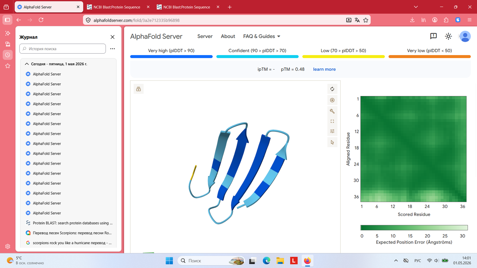Image resolution: width=477 pixels, height=268 pixels.
Task: Open a new browser tab
Action: (230, 7)
